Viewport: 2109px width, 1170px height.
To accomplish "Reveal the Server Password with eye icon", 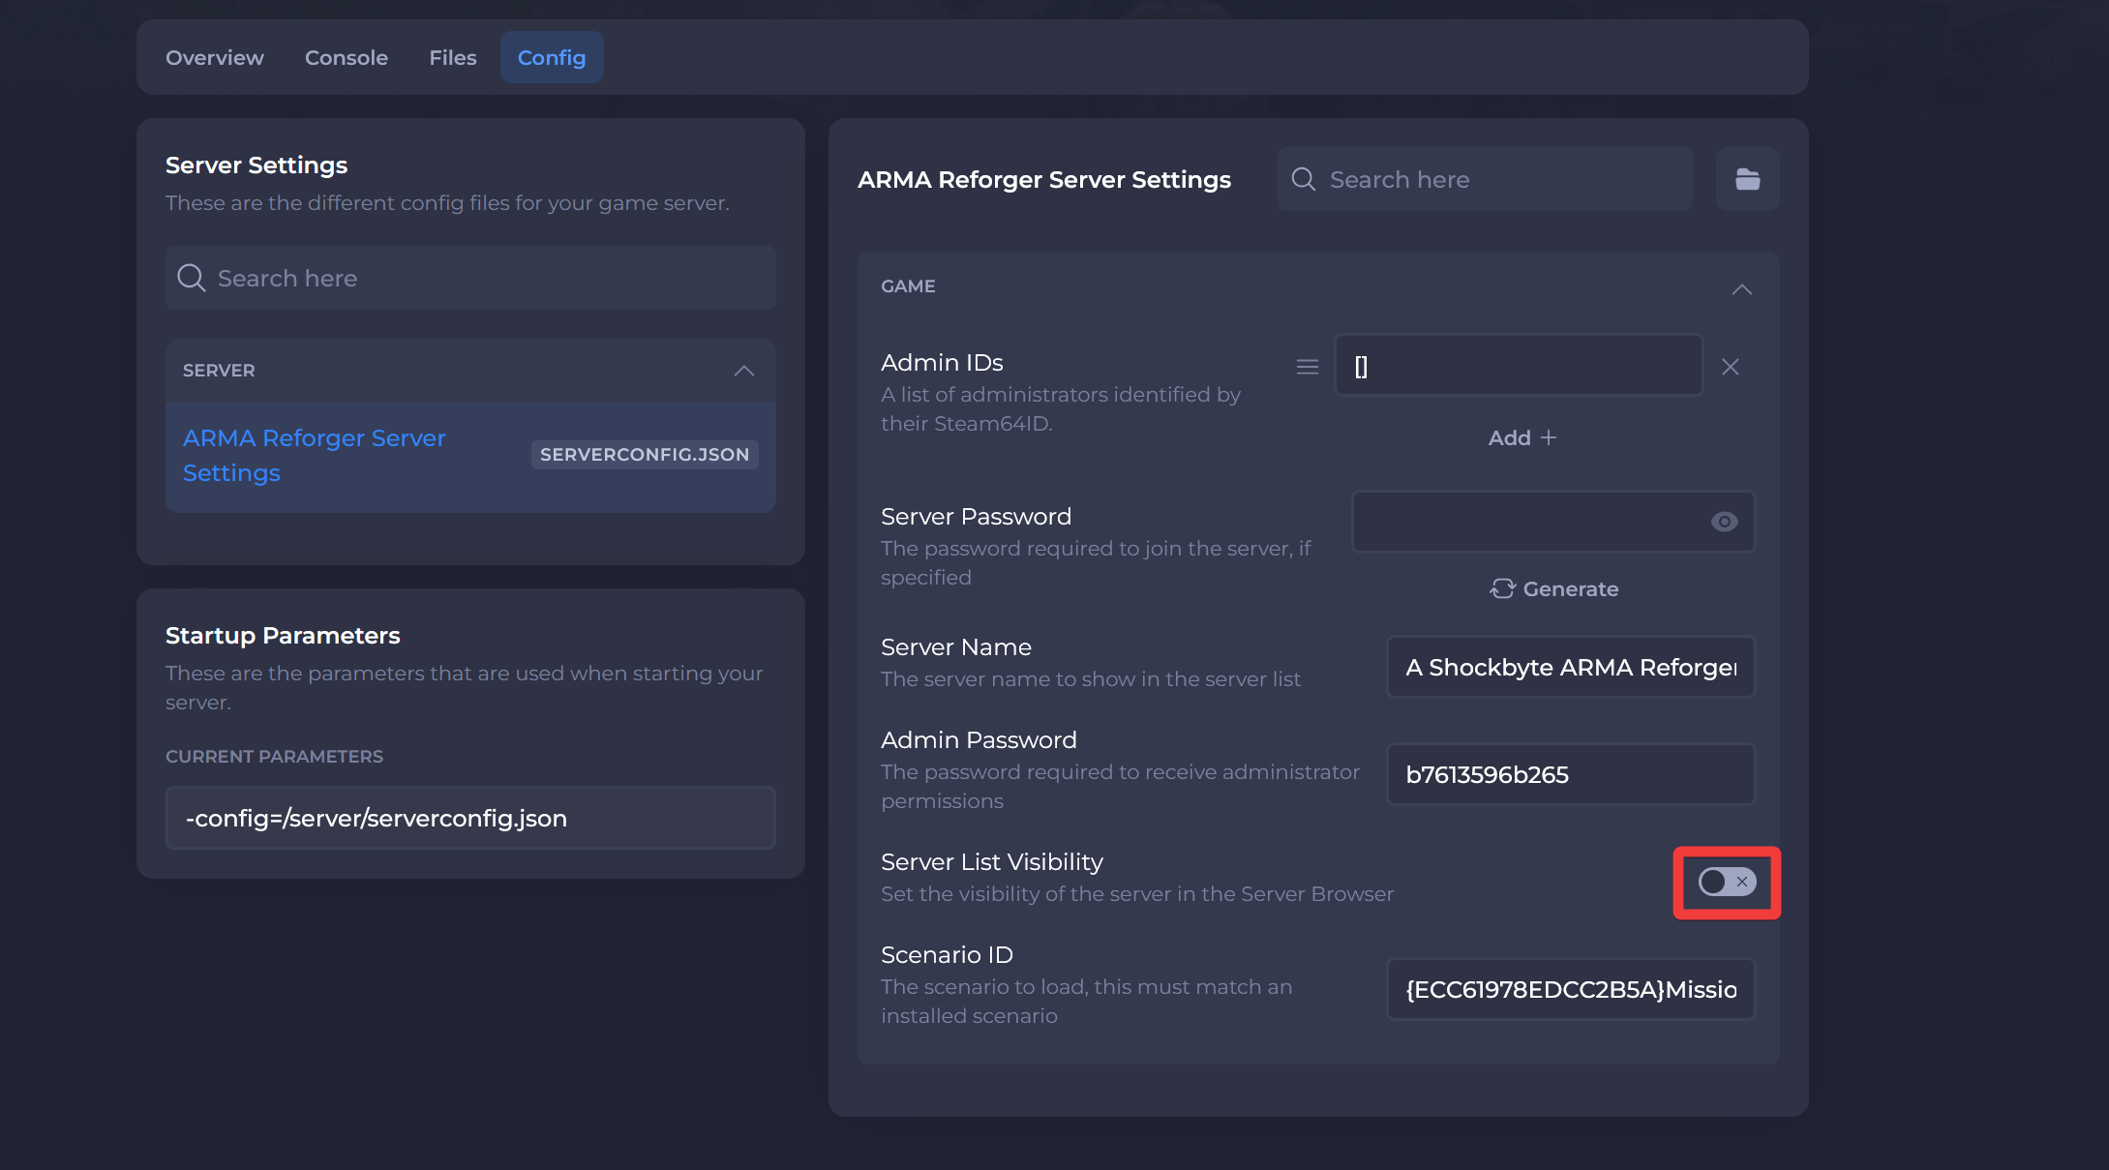I will (1724, 522).
